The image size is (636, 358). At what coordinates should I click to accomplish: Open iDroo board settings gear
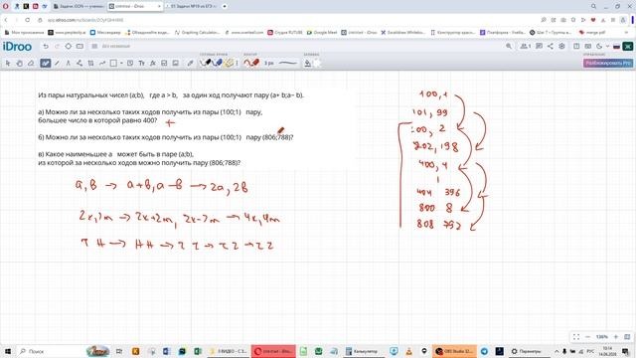coord(561,47)
